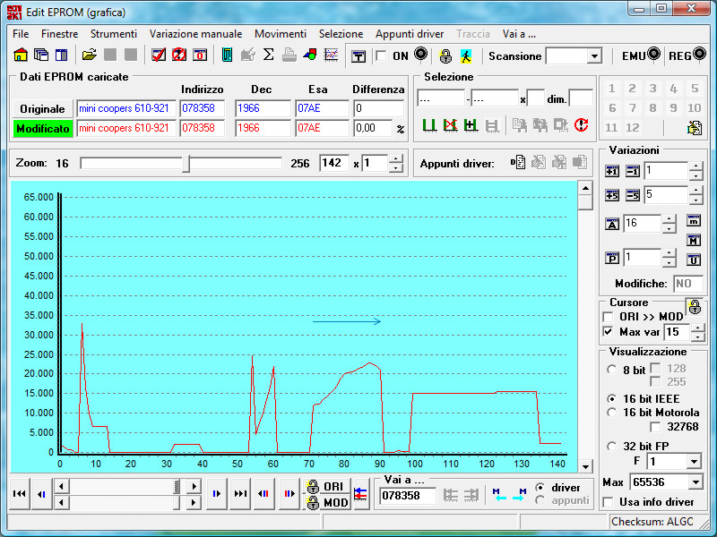Check the Usa info driver checkbox
The width and height of the screenshot is (717, 537).
tap(609, 502)
